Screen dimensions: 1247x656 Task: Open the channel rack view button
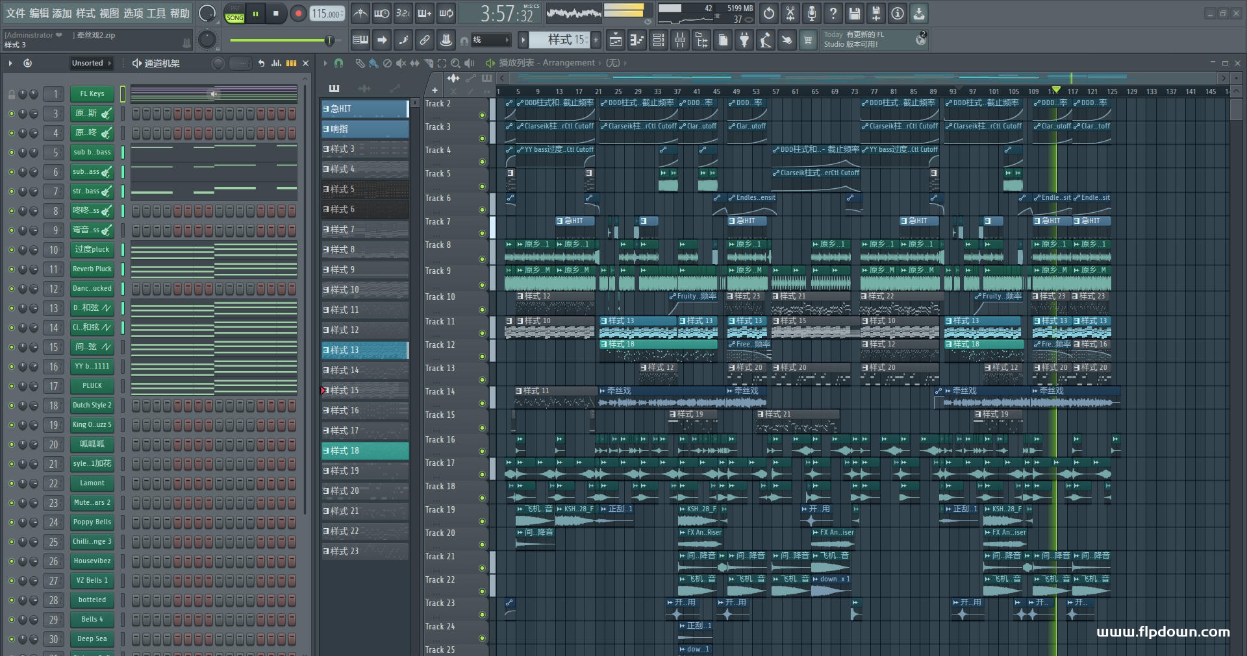click(658, 40)
